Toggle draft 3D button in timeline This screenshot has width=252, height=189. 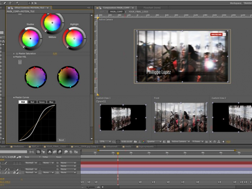click(x=43, y=152)
